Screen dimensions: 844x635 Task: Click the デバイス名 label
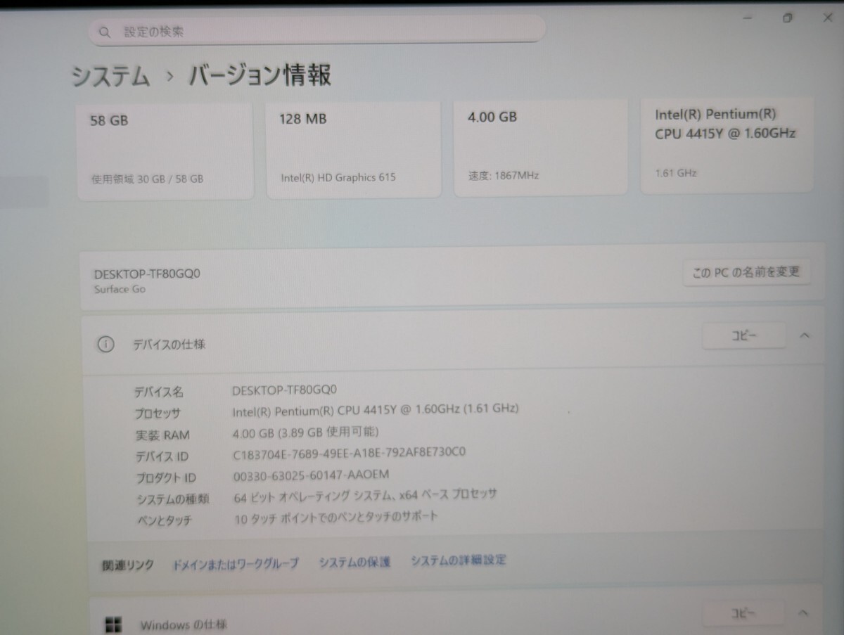158,392
